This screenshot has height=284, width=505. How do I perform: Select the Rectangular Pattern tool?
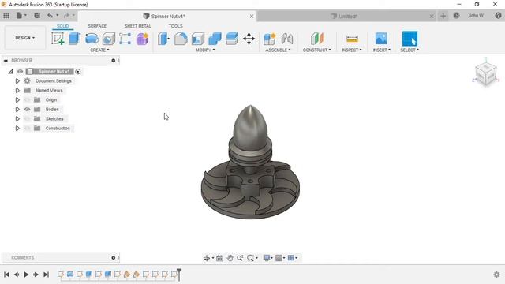pos(125,39)
